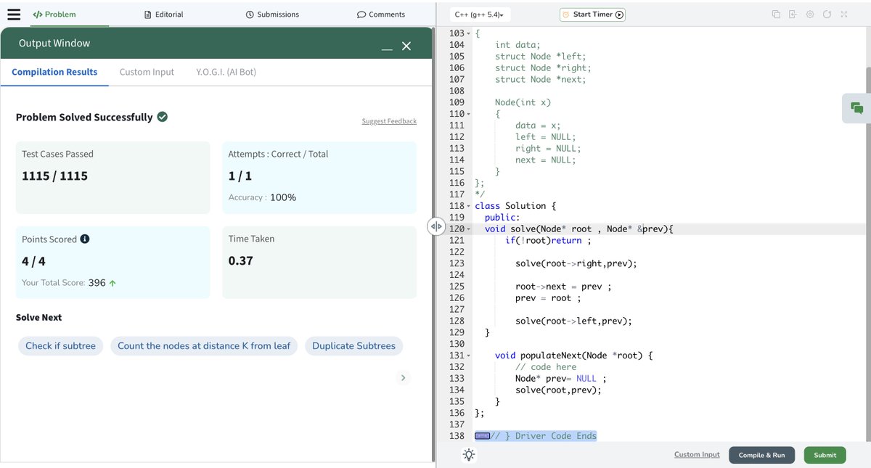Image resolution: width=871 pixels, height=468 pixels.
Task: Click the panel splitter handle
Action: click(436, 226)
